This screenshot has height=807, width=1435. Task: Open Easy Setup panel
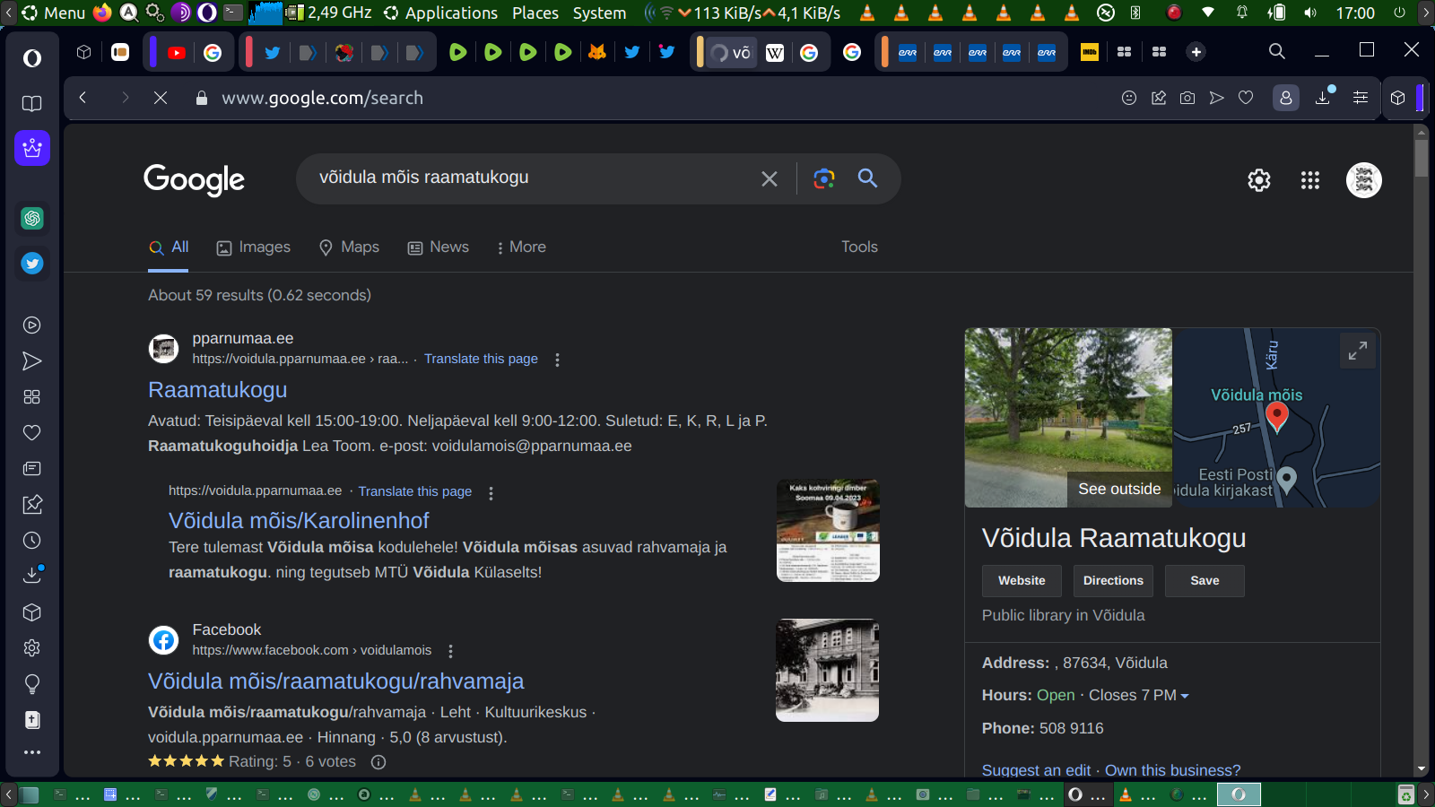coord(1361,98)
